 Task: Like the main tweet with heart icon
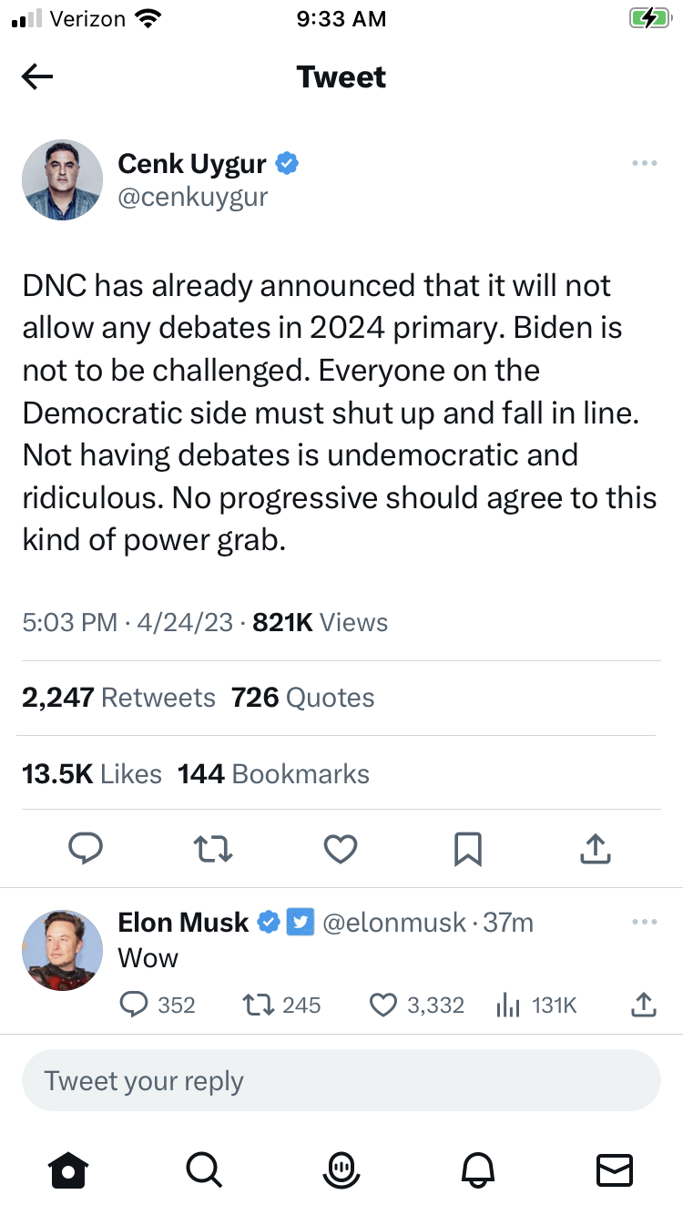pyautogui.click(x=341, y=849)
